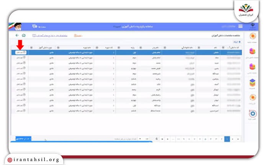Click the orange link in the top toolbar

(78, 36)
